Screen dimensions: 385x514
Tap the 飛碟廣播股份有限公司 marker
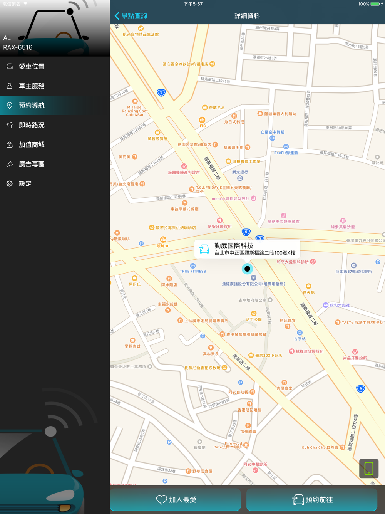253,278
